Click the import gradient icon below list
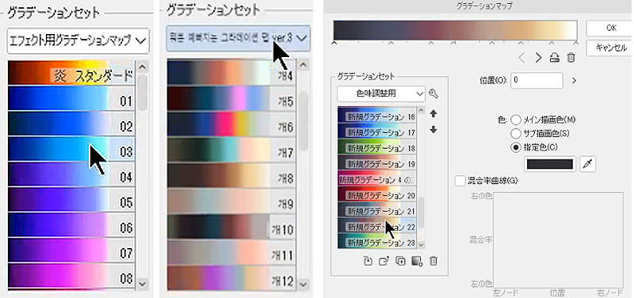The width and height of the screenshot is (634, 298). click(368, 262)
